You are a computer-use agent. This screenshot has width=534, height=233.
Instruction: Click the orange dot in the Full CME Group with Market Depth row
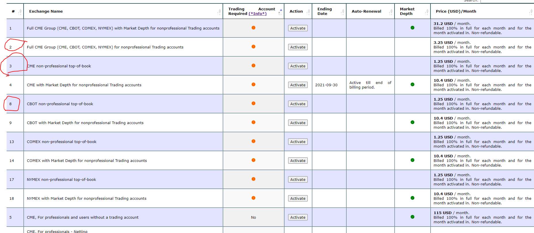pos(253,28)
